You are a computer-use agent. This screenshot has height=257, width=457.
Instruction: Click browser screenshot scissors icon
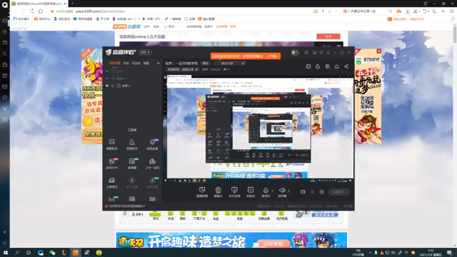416,11
